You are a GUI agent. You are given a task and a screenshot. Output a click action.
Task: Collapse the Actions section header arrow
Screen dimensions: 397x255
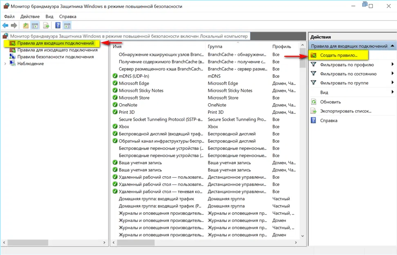coord(392,46)
